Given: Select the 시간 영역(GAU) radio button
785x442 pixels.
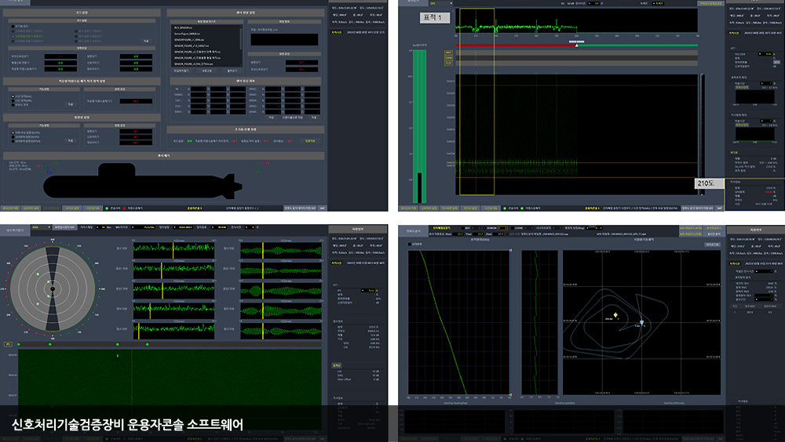Looking at the screenshot, I should pos(13,96).
